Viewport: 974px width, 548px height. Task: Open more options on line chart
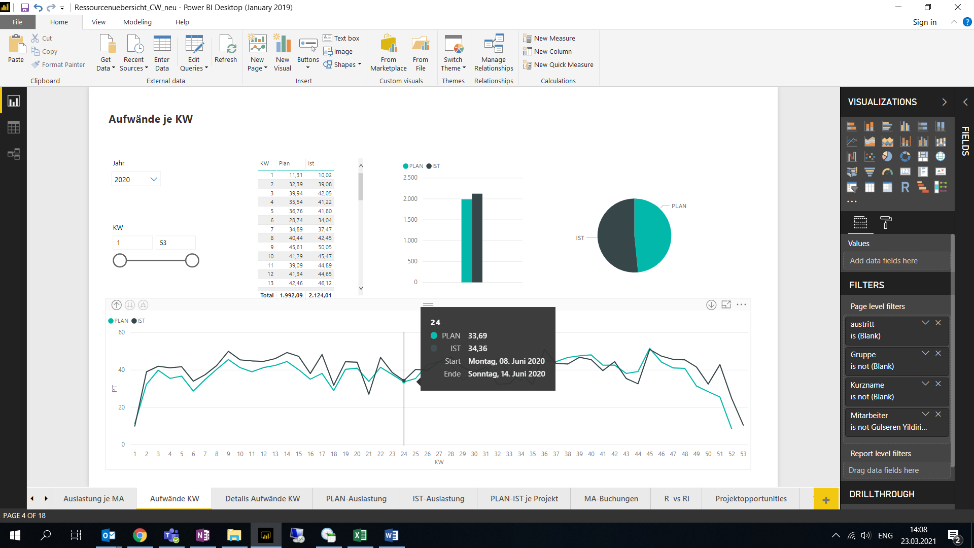click(x=741, y=304)
